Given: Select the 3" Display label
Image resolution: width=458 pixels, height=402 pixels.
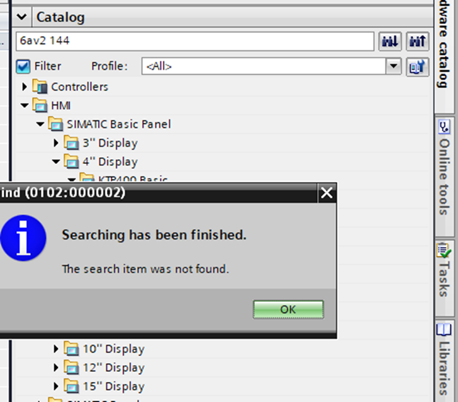Looking at the screenshot, I should point(110,144).
